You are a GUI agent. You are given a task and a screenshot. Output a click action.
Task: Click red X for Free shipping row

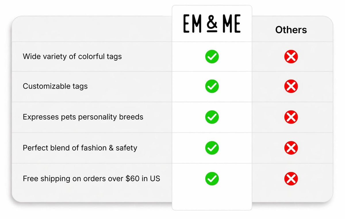(291, 179)
